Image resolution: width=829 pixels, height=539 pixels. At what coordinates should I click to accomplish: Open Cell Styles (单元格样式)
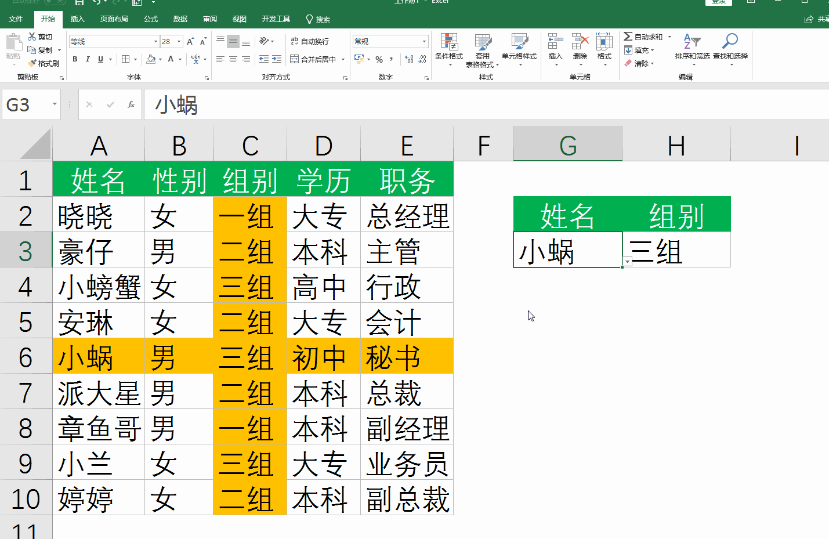pyautogui.click(x=519, y=49)
